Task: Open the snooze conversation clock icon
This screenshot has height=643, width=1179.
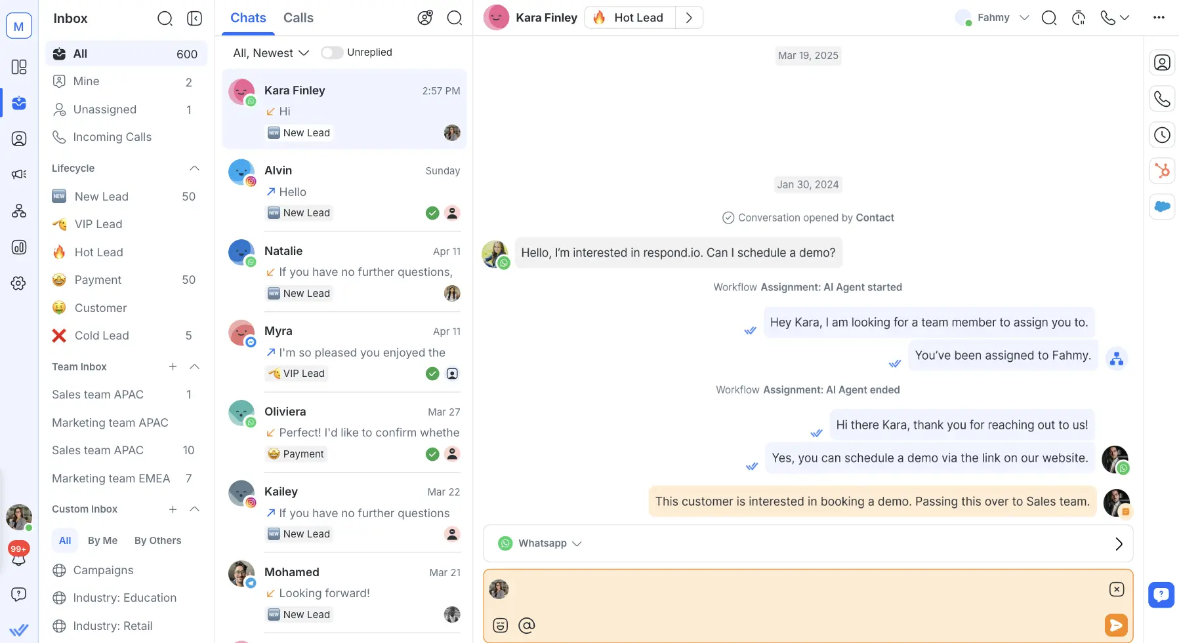Action: [1078, 18]
